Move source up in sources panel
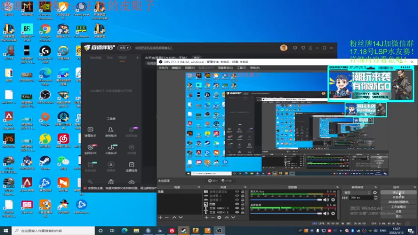 [227, 217]
